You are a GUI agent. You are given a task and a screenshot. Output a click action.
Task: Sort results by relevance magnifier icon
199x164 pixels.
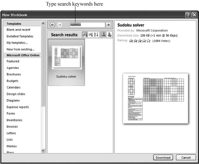coord(85,35)
